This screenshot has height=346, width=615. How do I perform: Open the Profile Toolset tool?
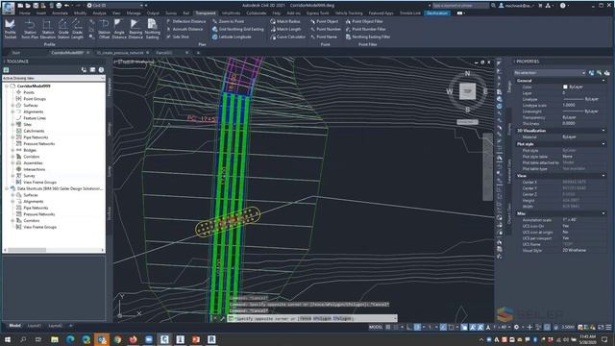(x=11, y=29)
